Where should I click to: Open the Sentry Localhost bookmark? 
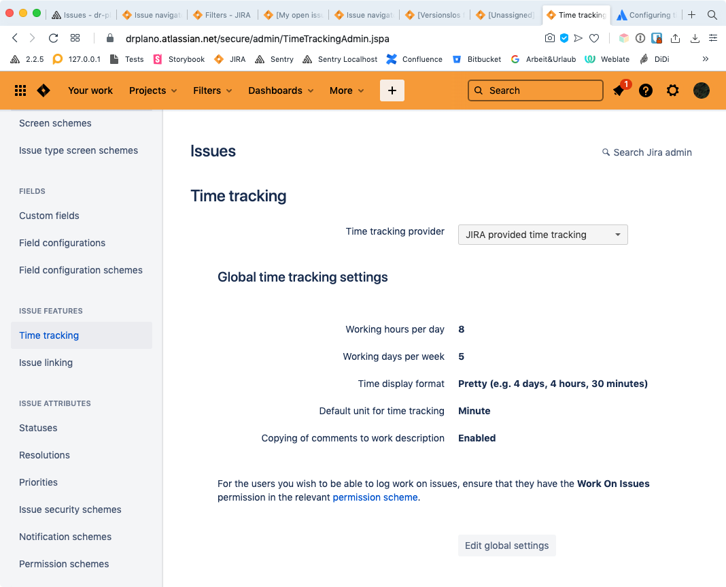tap(340, 59)
